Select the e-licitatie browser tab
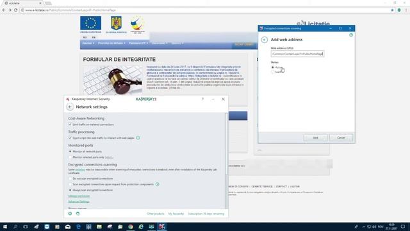 [x=23, y=3]
